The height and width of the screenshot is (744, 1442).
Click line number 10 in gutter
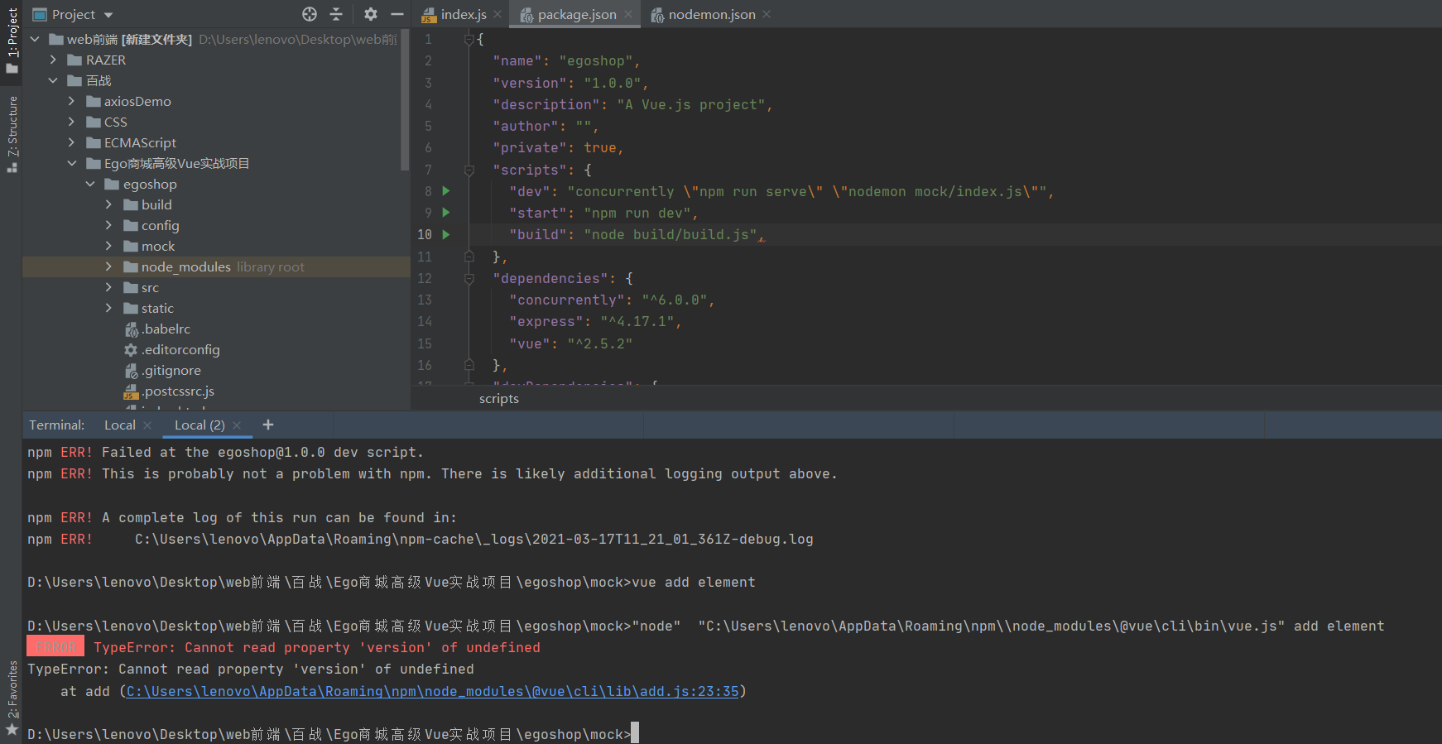coord(425,234)
